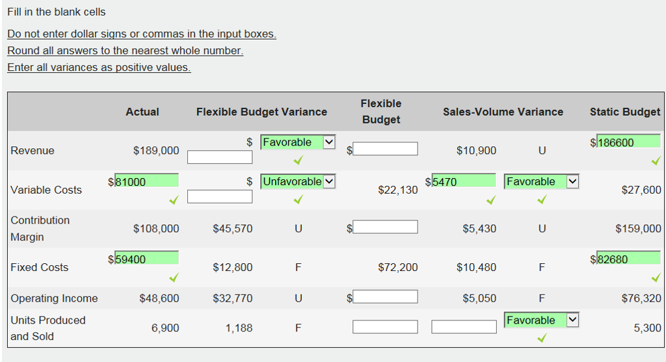
Task: Click the Fixed Costs actual field showing 59400
Action: 146,259
